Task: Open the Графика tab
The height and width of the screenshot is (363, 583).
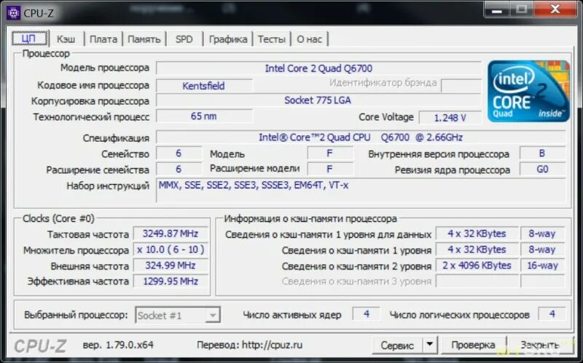Action: pyautogui.click(x=228, y=39)
